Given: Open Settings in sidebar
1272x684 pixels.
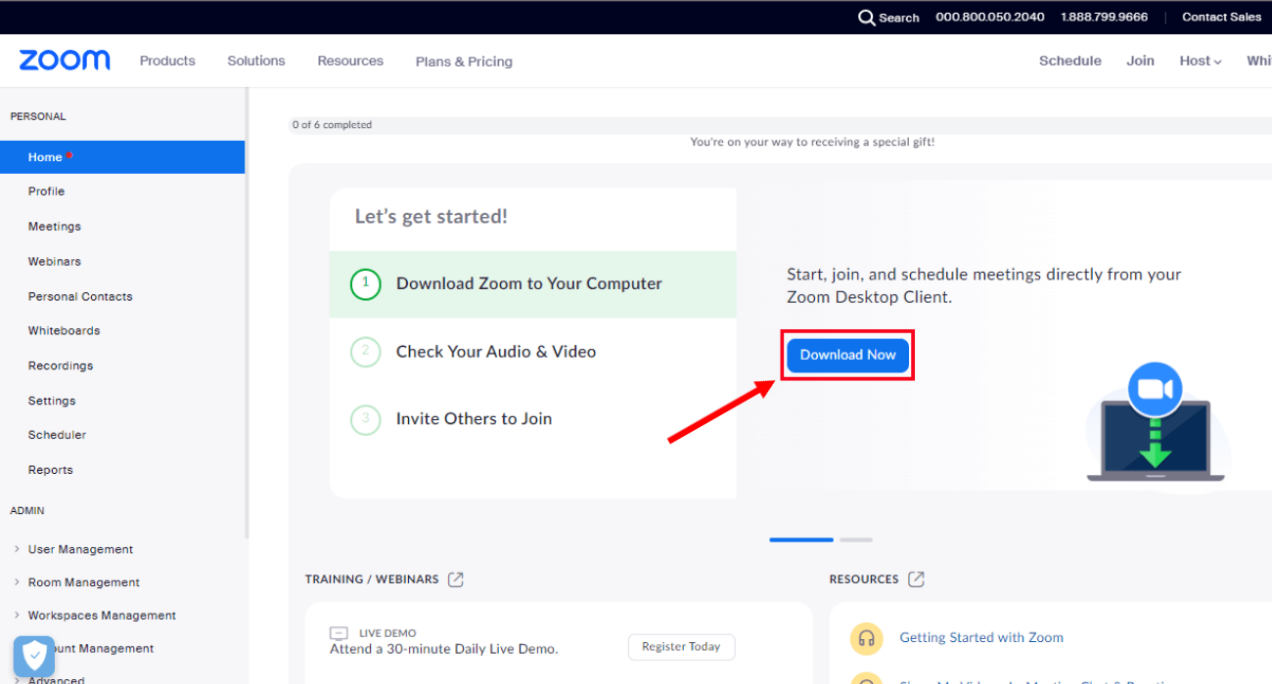Looking at the screenshot, I should [x=52, y=402].
